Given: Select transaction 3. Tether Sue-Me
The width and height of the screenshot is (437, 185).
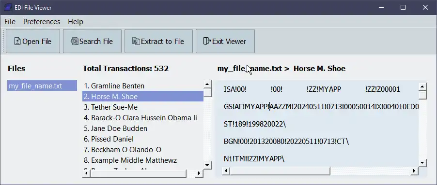Looking at the screenshot, I should pyautogui.click(x=143, y=107).
